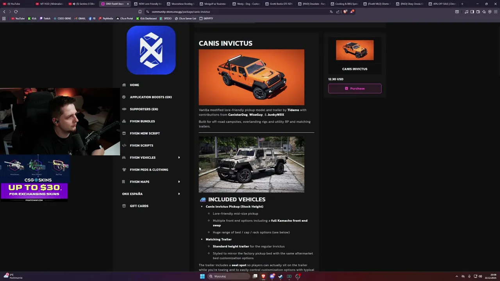Image resolution: width=500 pixels, height=281 pixels.
Task: Open the GMAIL bookmark
Action: click(x=80, y=18)
